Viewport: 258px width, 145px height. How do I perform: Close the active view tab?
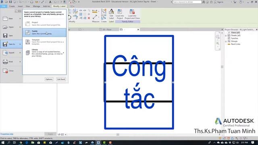click(x=138, y=29)
